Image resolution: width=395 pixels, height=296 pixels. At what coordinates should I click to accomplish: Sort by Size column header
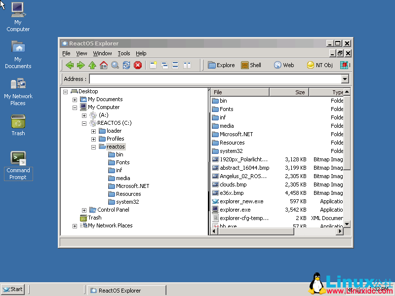[x=289, y=92]
